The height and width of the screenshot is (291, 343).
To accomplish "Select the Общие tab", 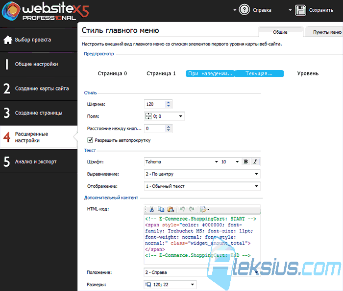I will tap(280, 32).
